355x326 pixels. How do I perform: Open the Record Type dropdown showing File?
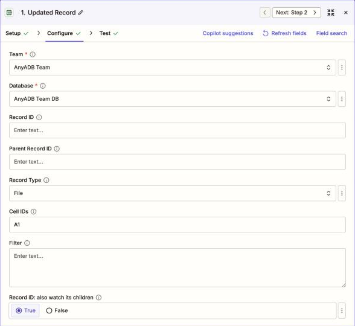point(173,193)
